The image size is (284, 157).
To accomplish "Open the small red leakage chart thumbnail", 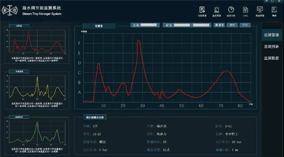I will click(x=37, y=41).
